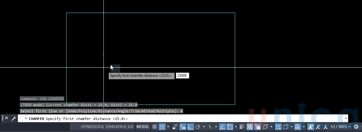
Task: Click '(TRIM mode) Current chamfer' history line
Action: tap(79, 105)
